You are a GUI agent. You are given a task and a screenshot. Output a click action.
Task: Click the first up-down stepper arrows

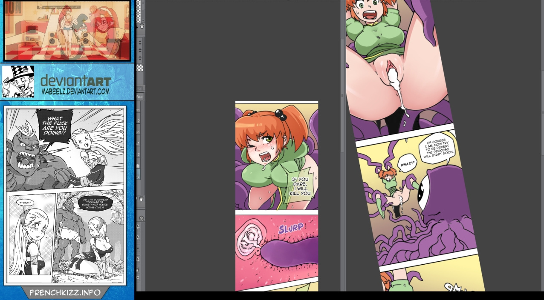tap(140, 42)
